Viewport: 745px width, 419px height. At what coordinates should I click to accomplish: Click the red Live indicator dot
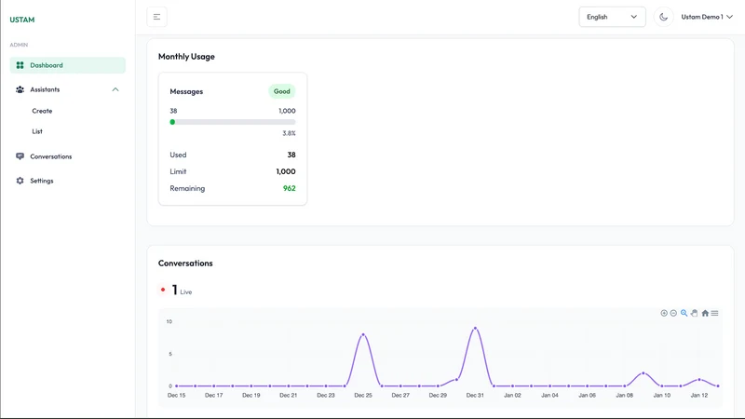[163, 290]
